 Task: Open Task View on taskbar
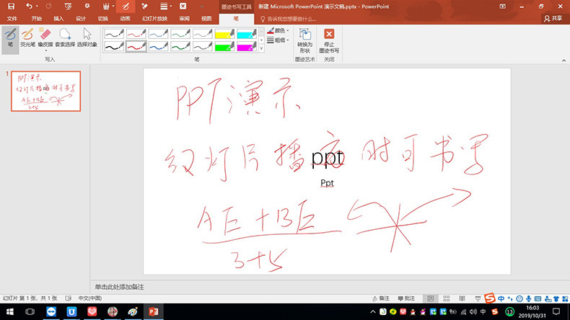pyautogui.click(x=30, y=311)
